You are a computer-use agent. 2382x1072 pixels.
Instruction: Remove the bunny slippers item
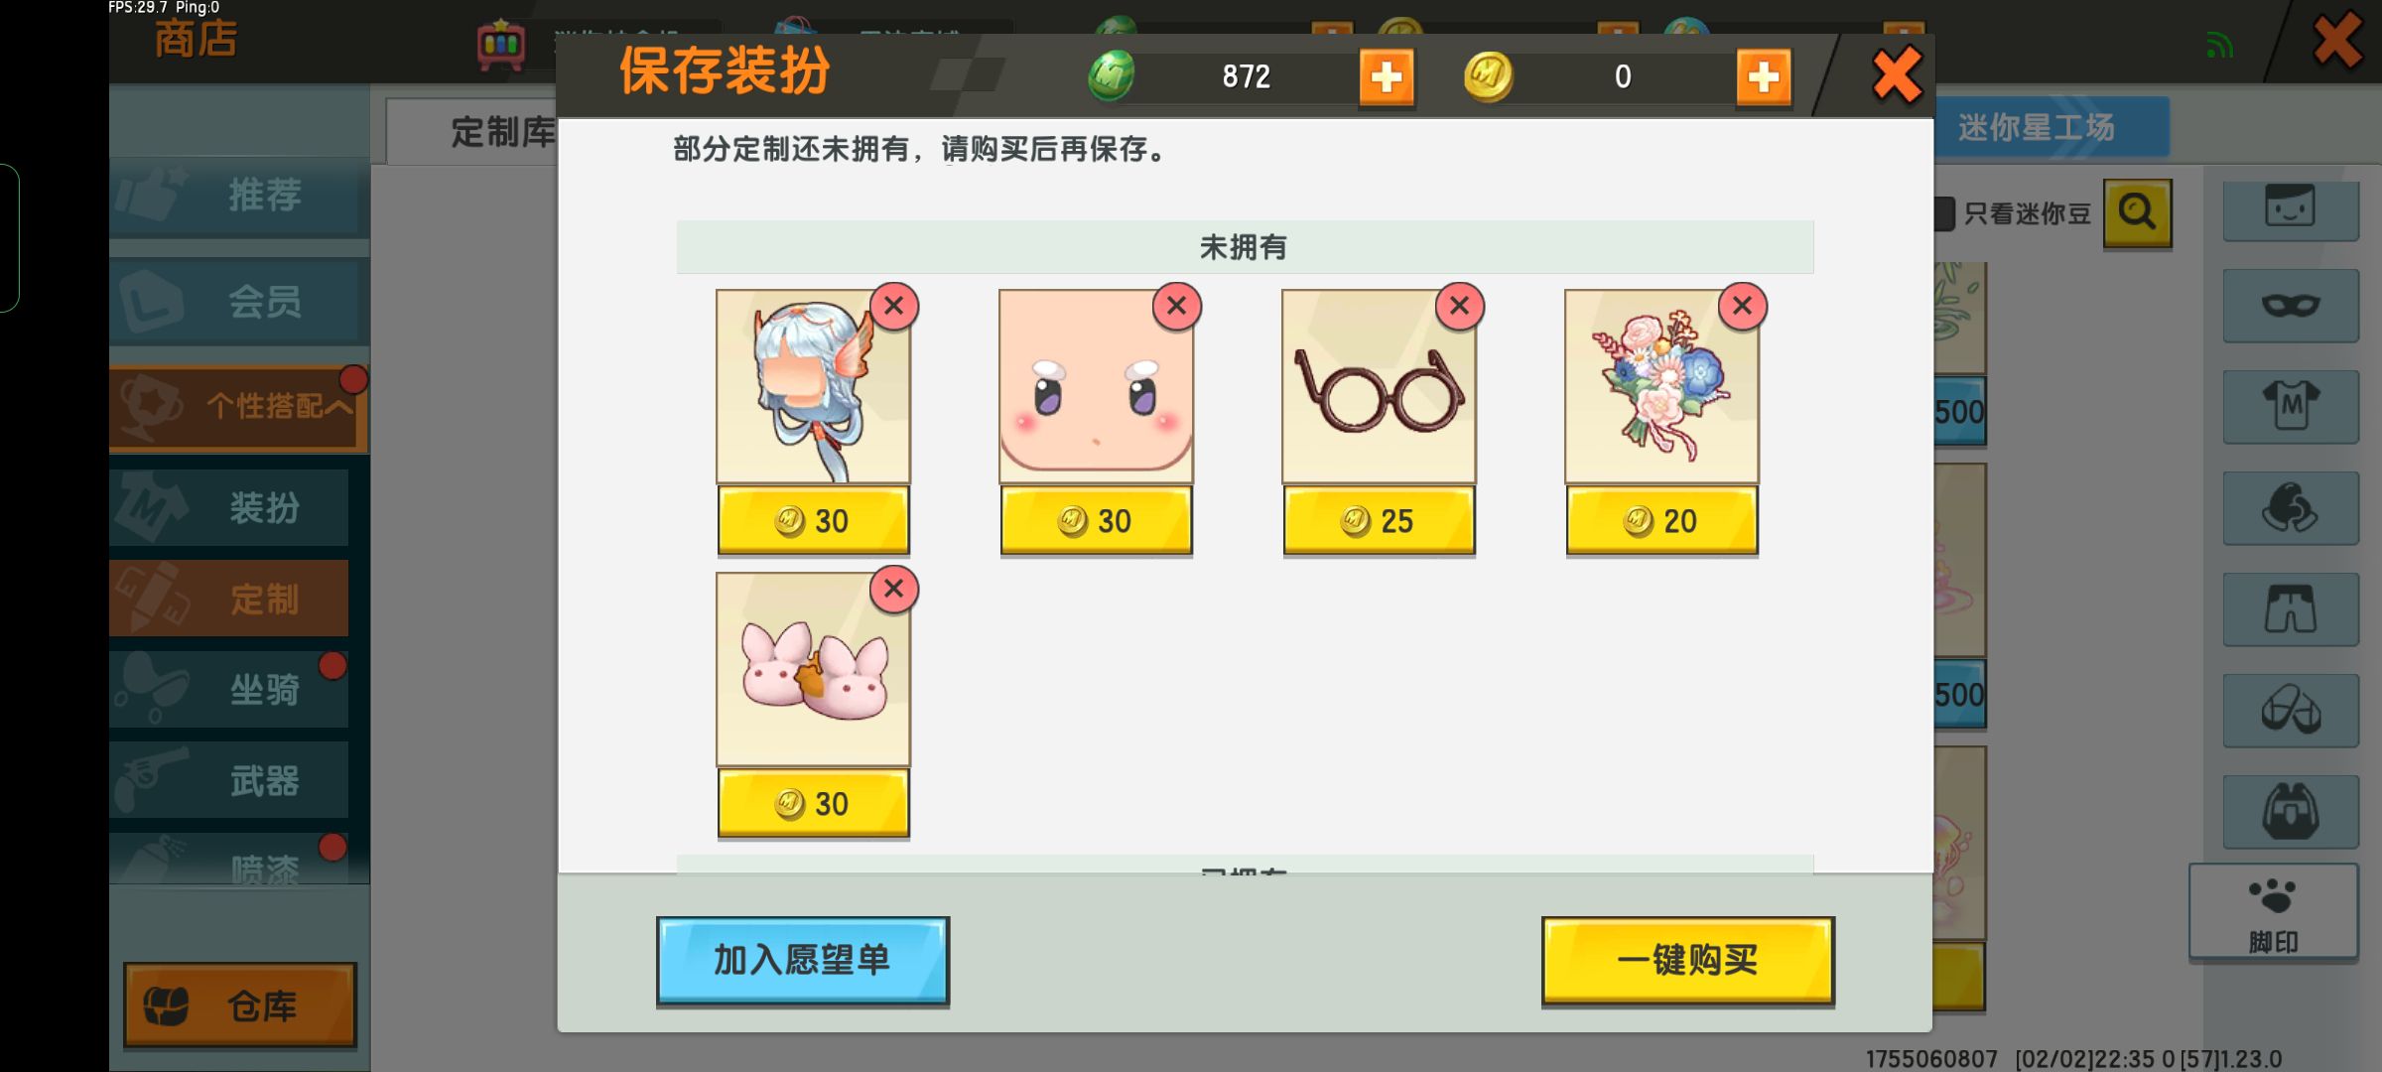point(893,589)
